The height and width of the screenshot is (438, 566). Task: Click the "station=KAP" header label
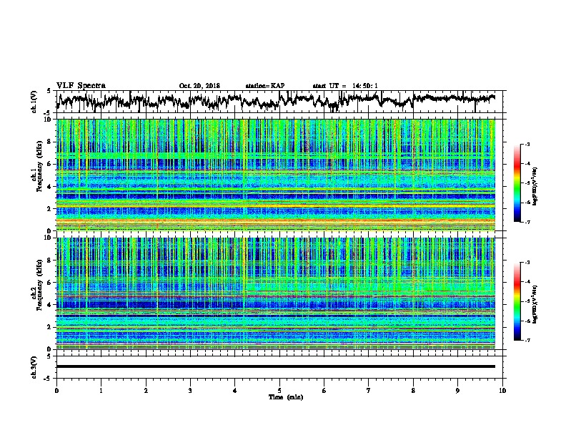[x=265, y=86]
